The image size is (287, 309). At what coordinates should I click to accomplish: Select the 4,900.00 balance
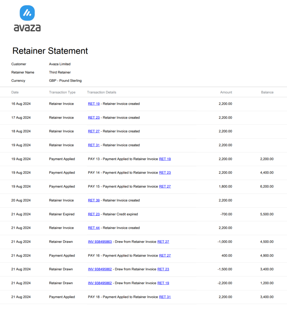tap(267, 256)
